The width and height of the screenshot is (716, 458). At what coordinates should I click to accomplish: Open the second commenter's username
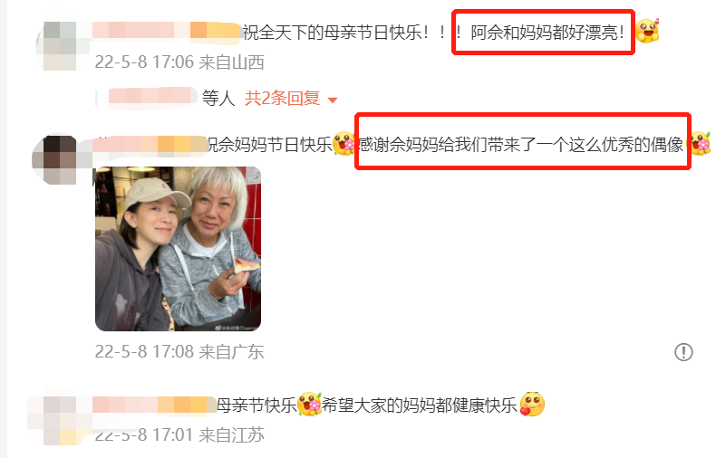(150, 145)
